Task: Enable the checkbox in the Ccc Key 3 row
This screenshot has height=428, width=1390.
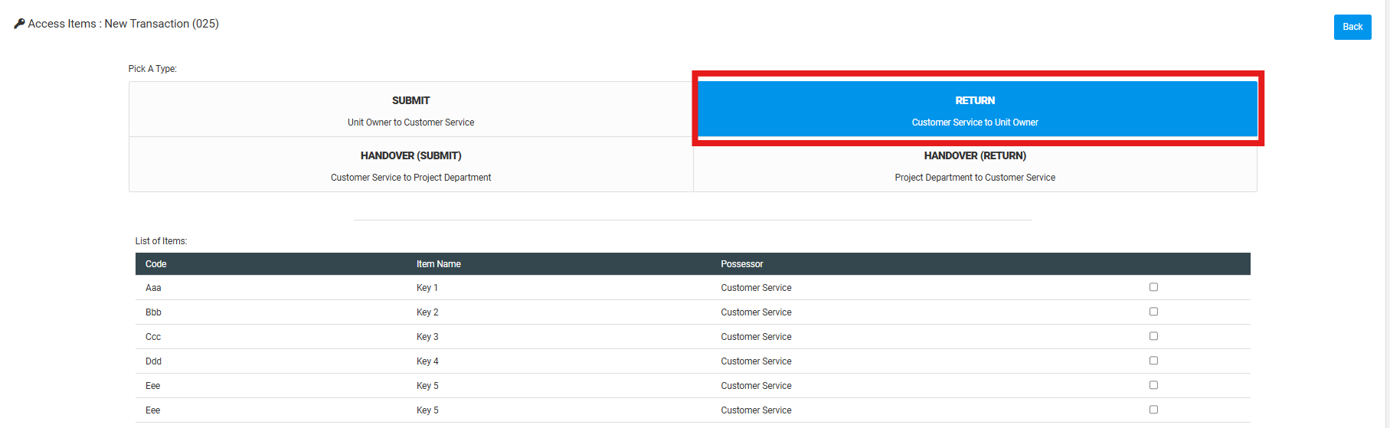Action: [1153, 336]
